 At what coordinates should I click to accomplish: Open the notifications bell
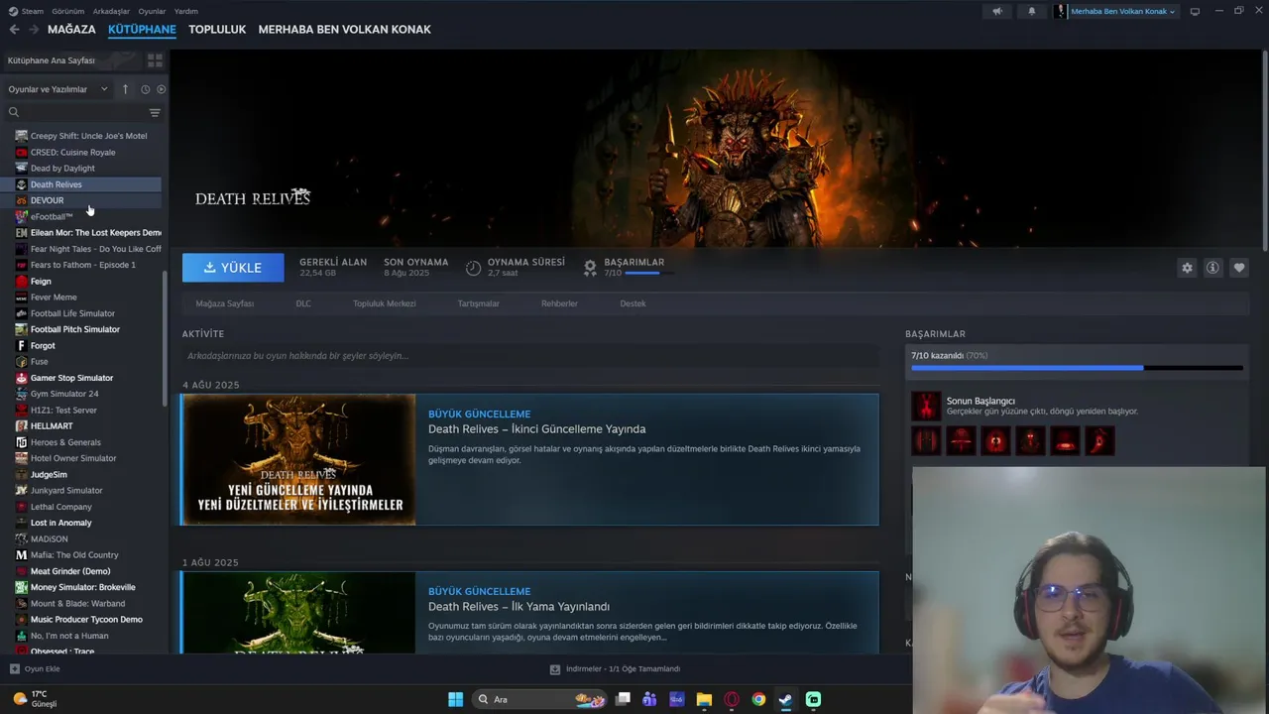(1031, 11)
